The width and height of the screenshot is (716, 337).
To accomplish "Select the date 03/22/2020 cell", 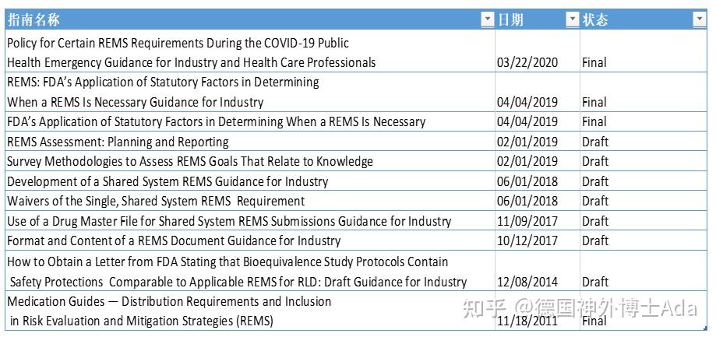I will tap(527, 62).
